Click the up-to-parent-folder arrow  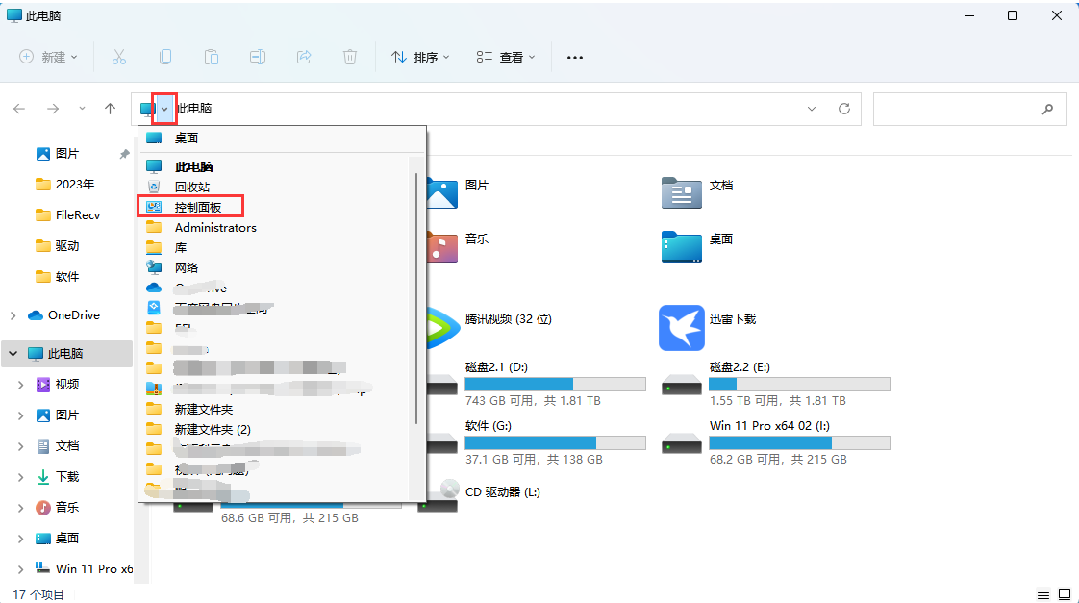(111, 109)
